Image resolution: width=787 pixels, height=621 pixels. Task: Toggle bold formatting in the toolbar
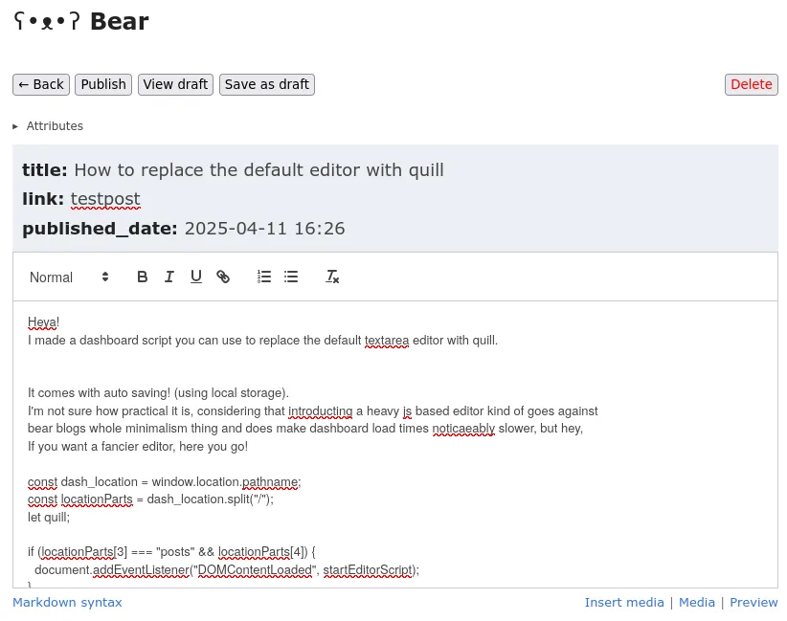pyautogui.click(x=142, y=277)
